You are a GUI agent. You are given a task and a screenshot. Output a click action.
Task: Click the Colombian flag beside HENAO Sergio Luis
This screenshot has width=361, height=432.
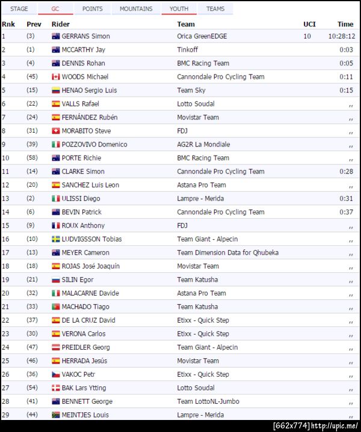point(56,90)
